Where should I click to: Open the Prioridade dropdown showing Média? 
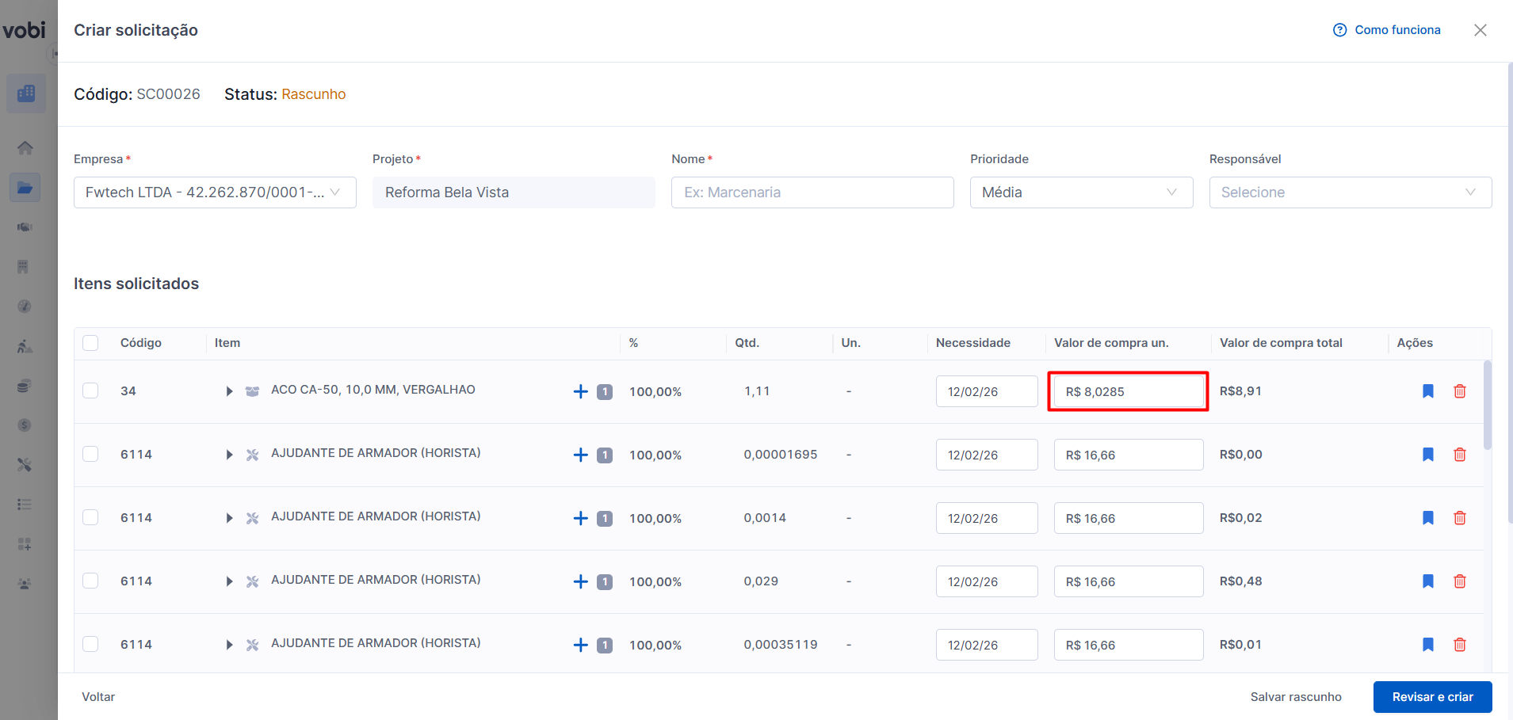pos(1081,192)
